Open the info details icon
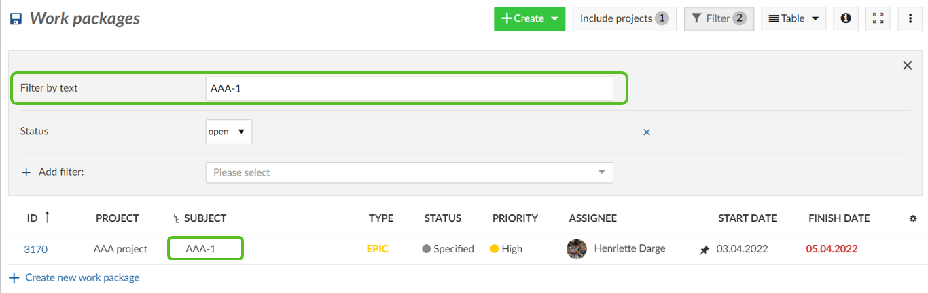This screenshot has height=293, width=928. pos(846,18)
